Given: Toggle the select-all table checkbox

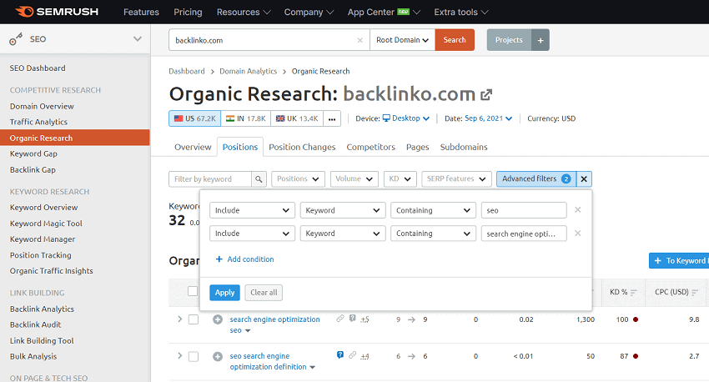Looking at the screenshot, I should (x=193, y=292).
